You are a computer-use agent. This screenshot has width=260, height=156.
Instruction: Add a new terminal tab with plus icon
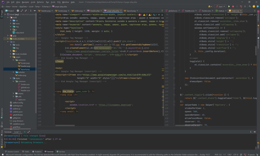[24, 132]
